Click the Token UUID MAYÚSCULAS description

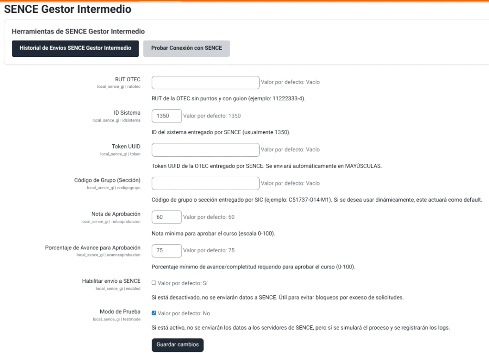click(x=266, y=166)
